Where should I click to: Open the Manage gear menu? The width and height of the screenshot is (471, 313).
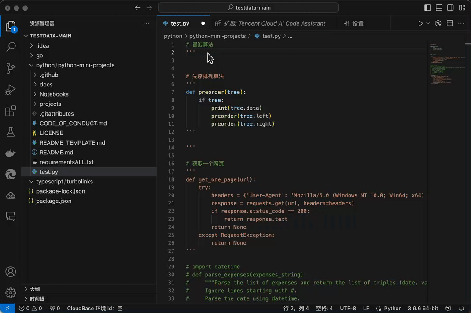tap(11, 293)
